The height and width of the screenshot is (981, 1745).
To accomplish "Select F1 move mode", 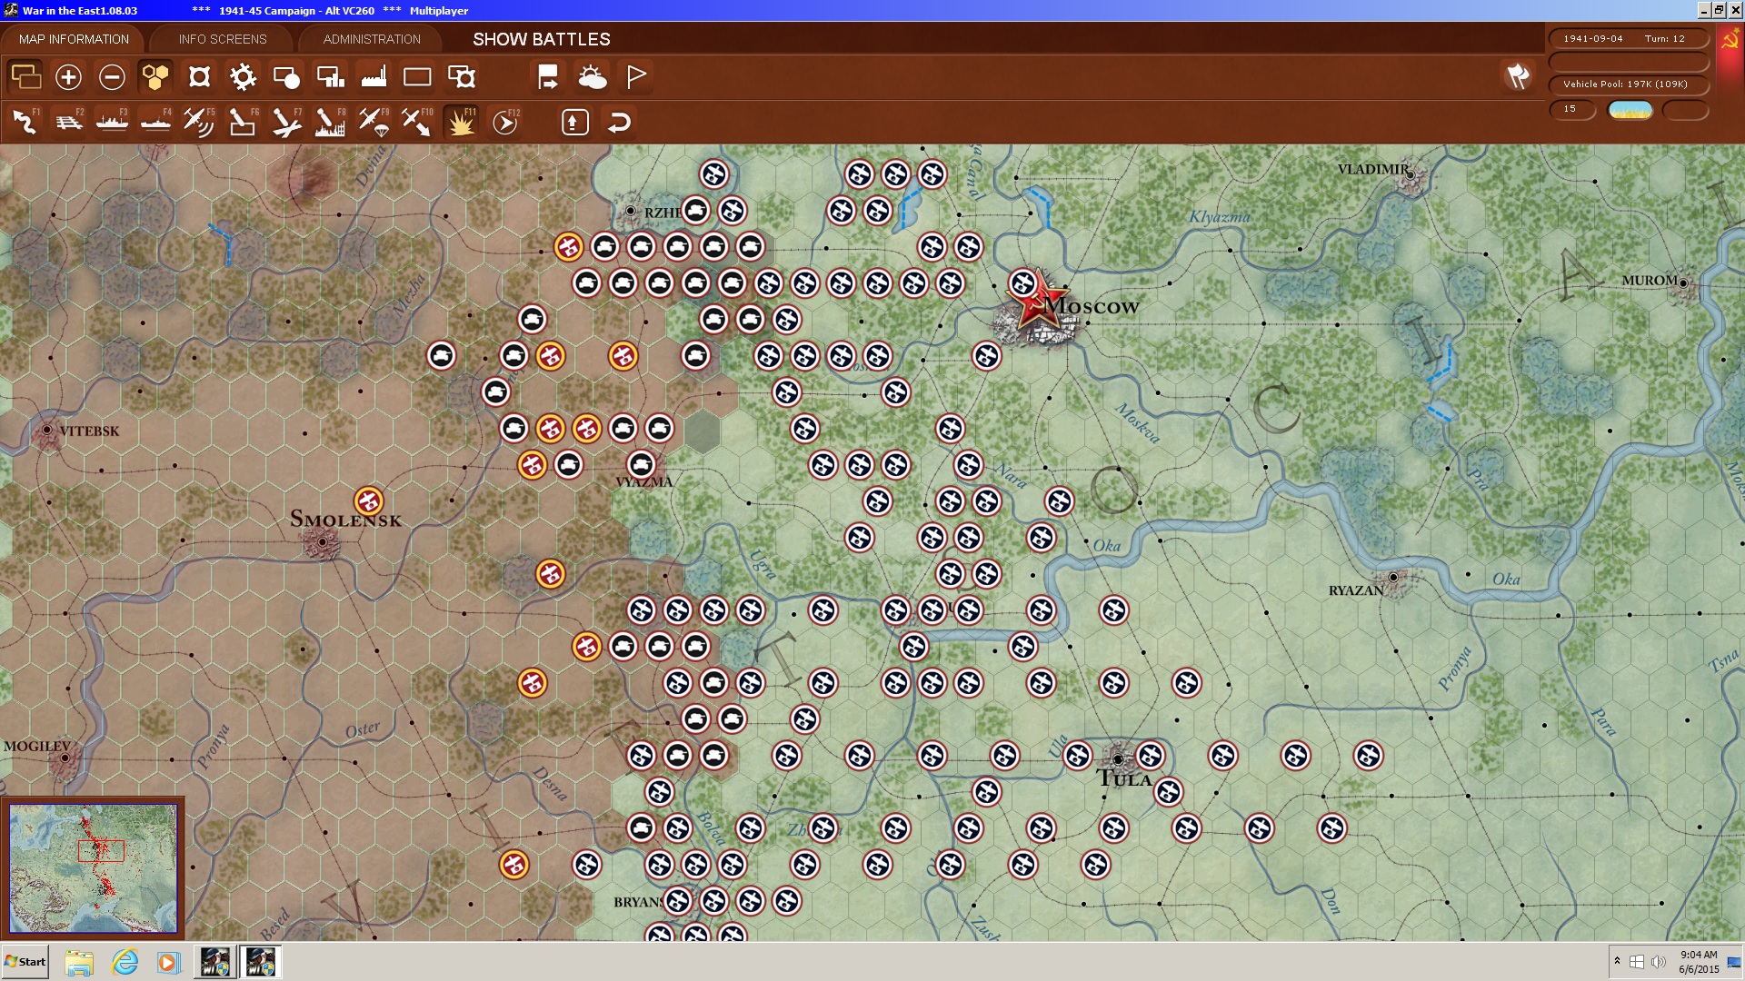I will click(25, 122).
